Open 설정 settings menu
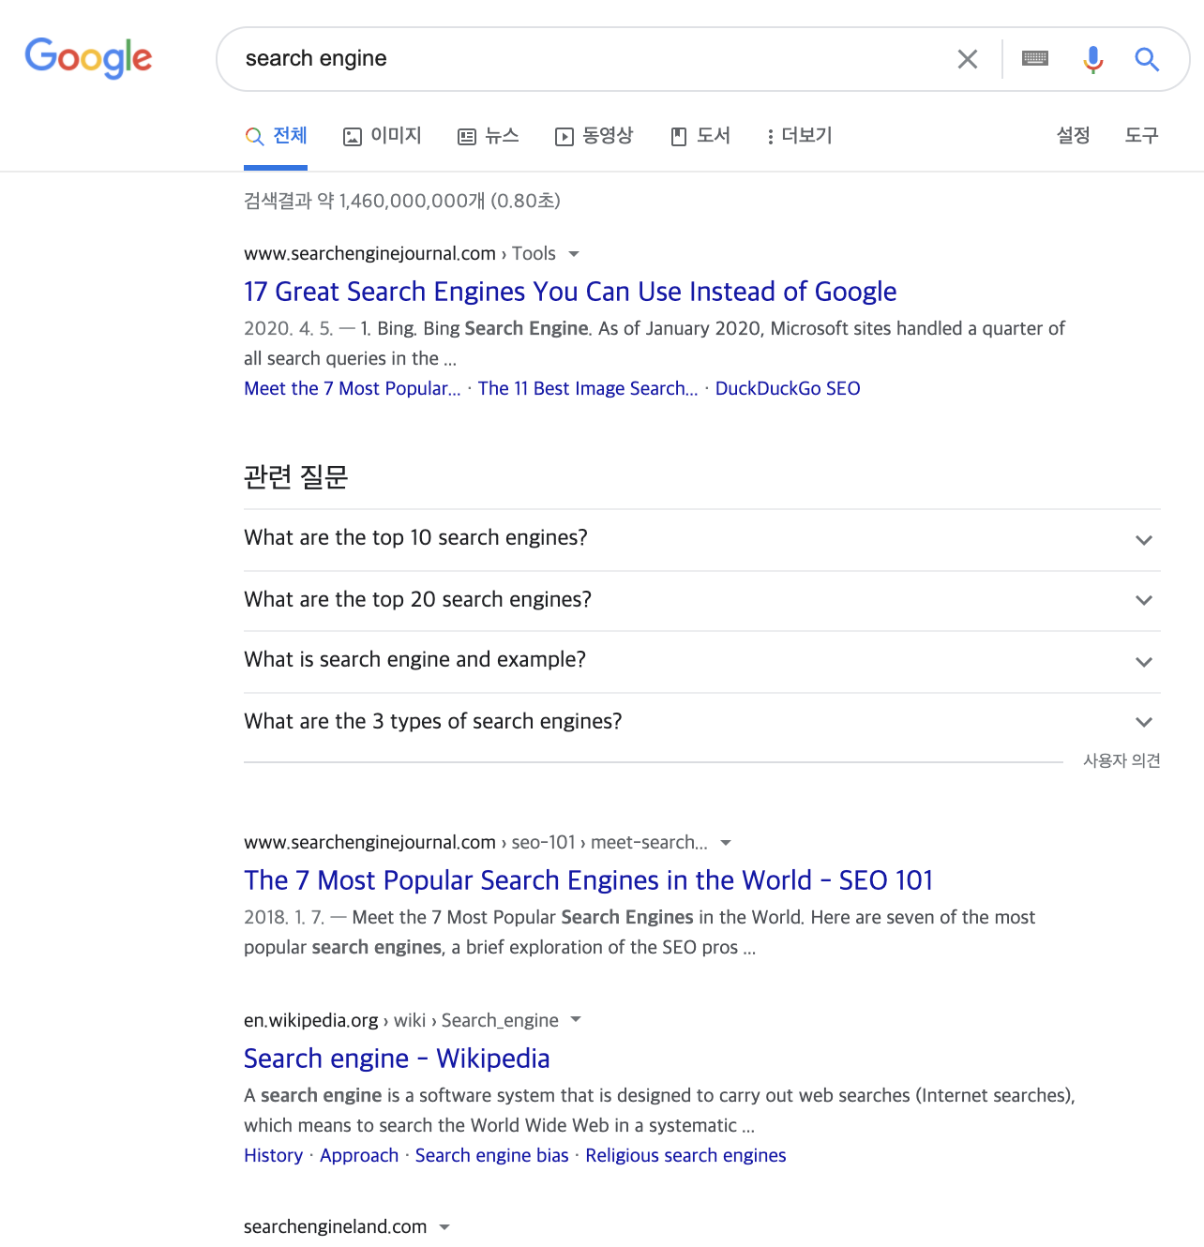This screenshot has width=1204, height=1247. click(x=1073, y=136)
